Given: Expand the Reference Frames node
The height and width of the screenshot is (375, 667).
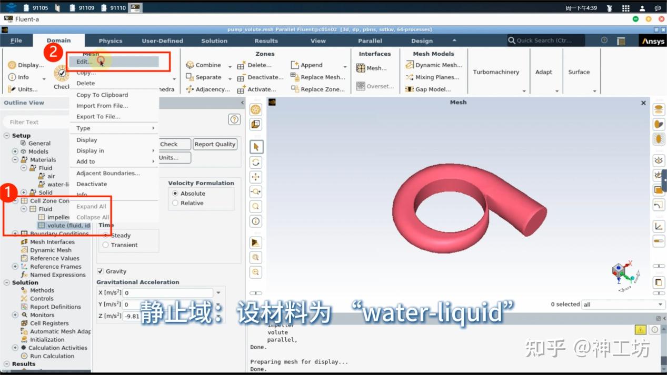Looking at the screenshot, I should coord(15,267).
